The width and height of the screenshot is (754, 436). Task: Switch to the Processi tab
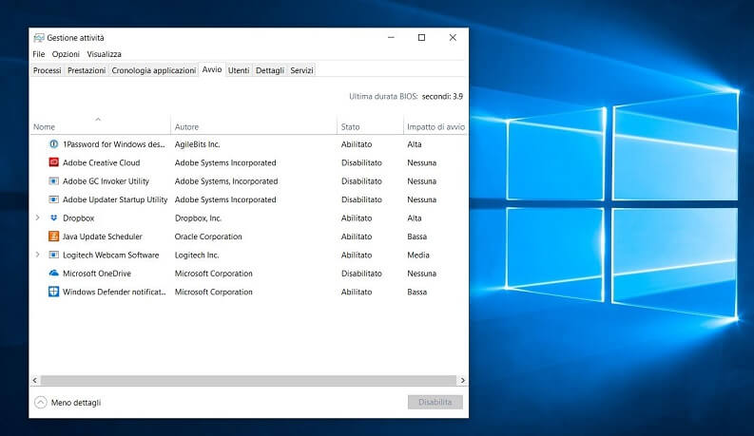coord(48,70)
